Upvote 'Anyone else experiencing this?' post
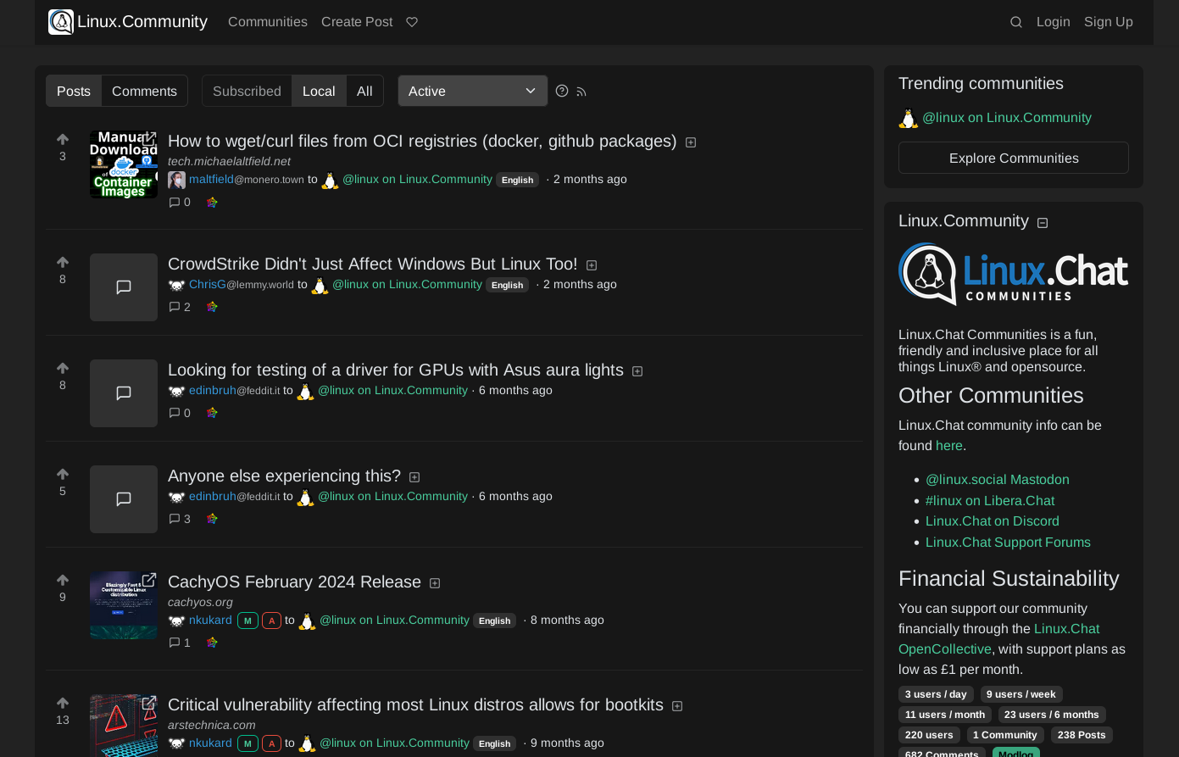Screen dimensions: 1179x757 (63, 474)
